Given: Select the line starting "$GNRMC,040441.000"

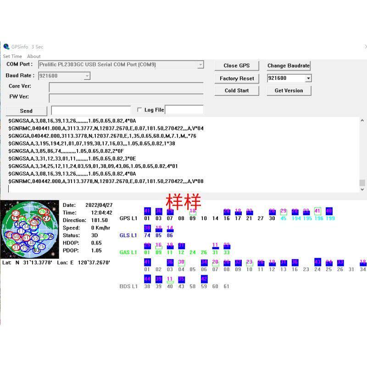Looking at the screenshot, I should (106, 128).
